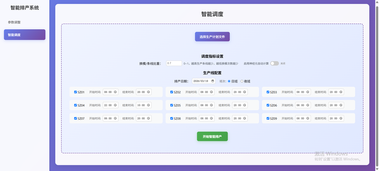Screen dimensions: 379x171
Task: Open calendar picker for 排产日期
Action: (212, 81)
